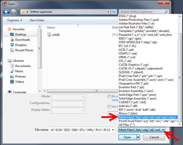Click the Music library icon
This screenshot has width=183, height=145.
[x=12, y=71]
